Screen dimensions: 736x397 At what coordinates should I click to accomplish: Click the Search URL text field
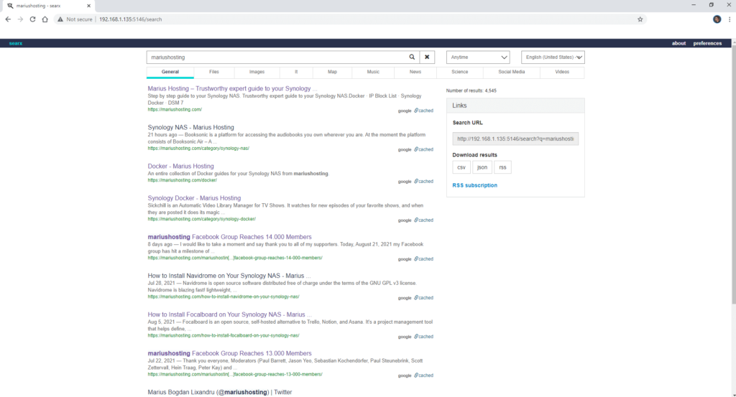pyautogui.click(x=515, y=139)
